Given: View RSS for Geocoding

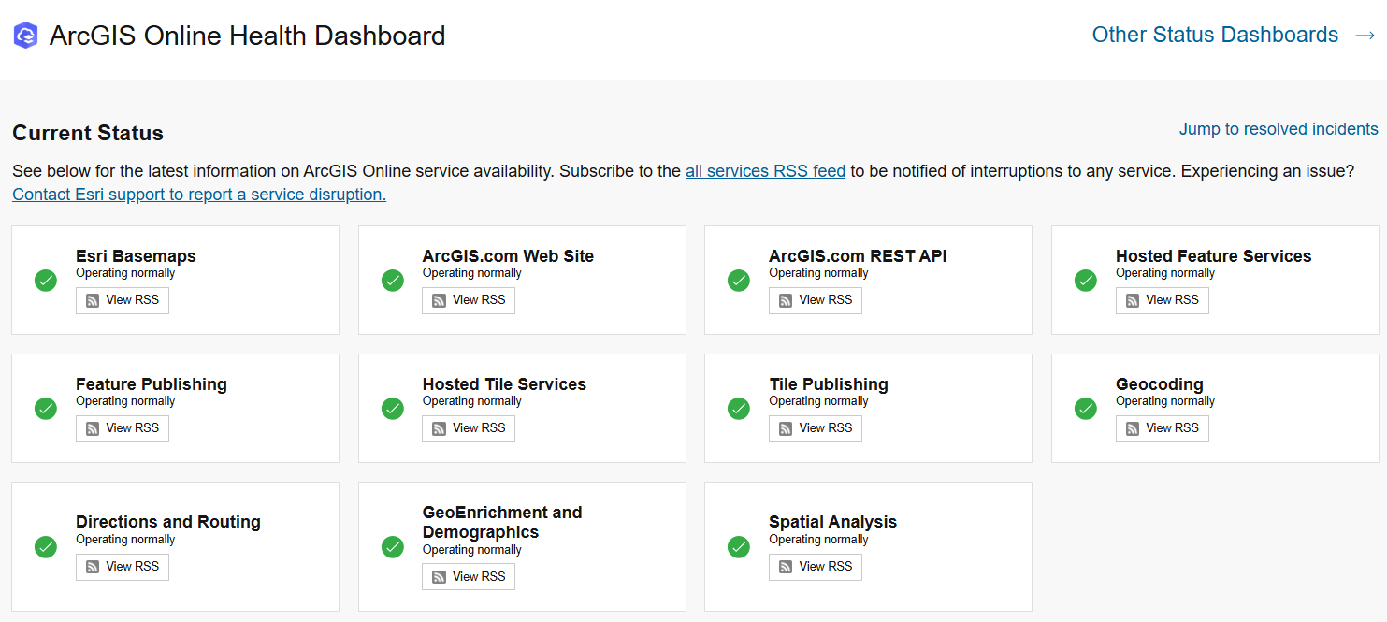Looking at the screenshot, I should (x=1163, y=428).
